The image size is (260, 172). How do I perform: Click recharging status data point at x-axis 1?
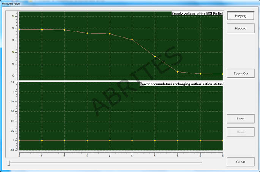tap(42, 141)
